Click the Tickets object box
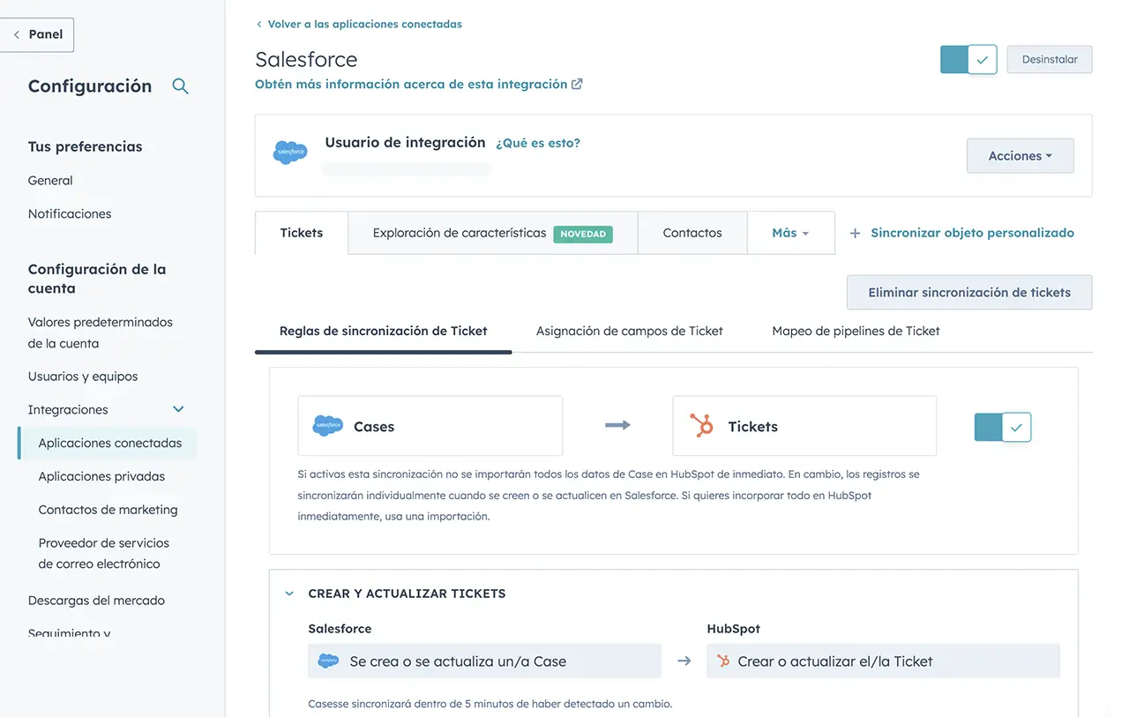The height and width of the screenshot is (717, 1129). pos(804,426)
